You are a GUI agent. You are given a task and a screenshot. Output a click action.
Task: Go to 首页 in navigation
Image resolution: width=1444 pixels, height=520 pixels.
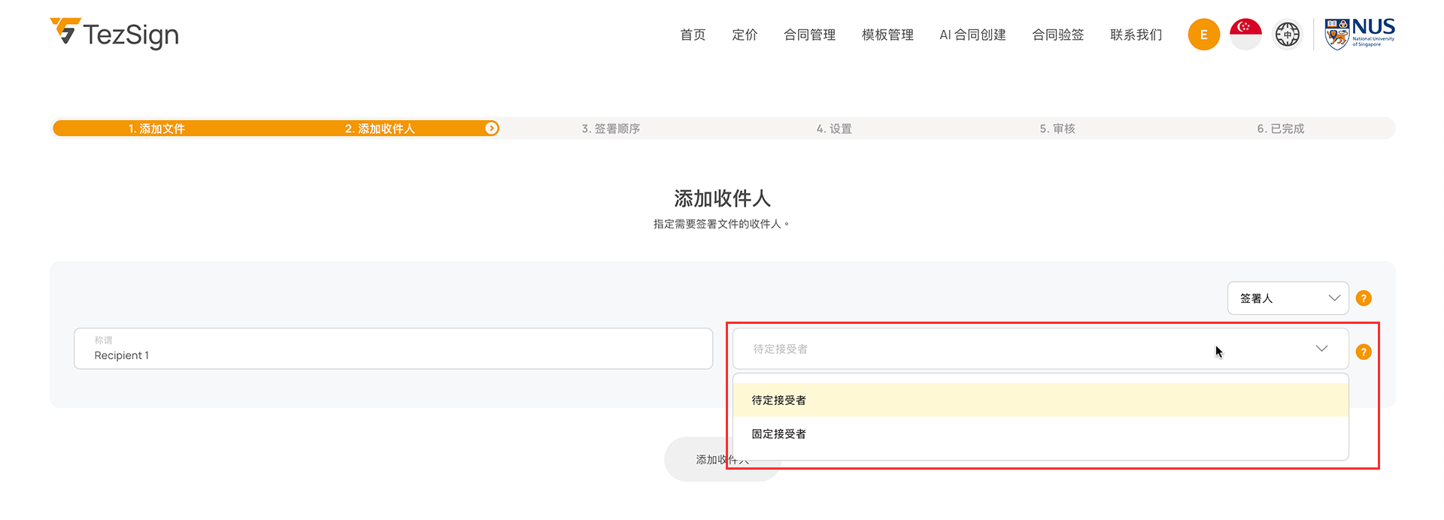click(693, 35)
